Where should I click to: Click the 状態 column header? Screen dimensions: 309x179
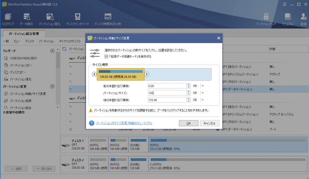[x=288, y=49]
